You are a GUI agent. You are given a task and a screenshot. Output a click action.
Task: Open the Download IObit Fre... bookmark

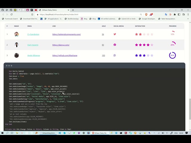tap(29, 19)
